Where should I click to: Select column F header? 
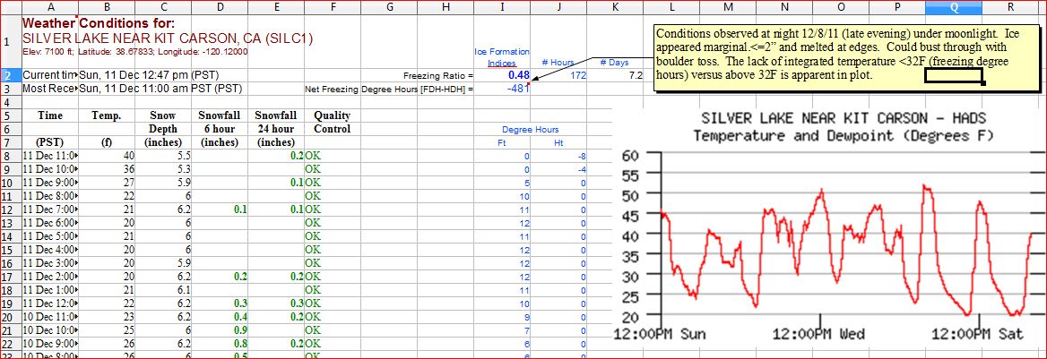pyautogui.click(x=332, y=6)
